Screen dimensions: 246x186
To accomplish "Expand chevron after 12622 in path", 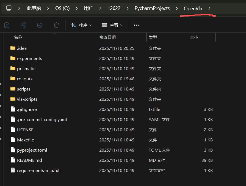I will coord(128,8).
